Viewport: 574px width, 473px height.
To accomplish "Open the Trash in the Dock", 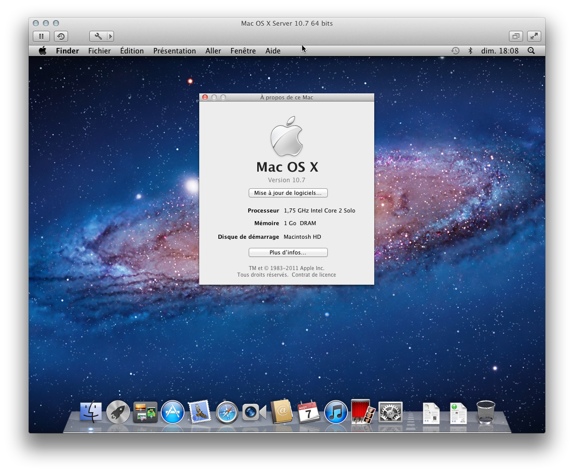I will point(486,412).
